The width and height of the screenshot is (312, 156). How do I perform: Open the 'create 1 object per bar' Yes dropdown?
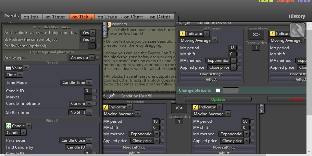(x=88, y=33)
